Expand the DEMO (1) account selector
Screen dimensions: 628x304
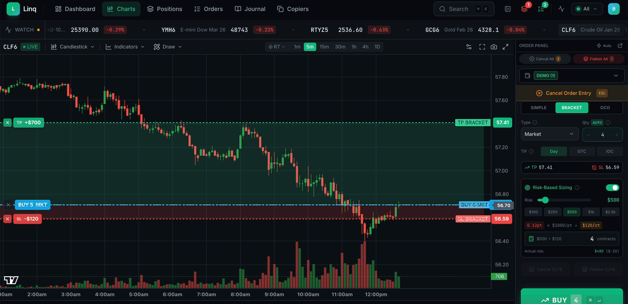(x=572, y=75)
